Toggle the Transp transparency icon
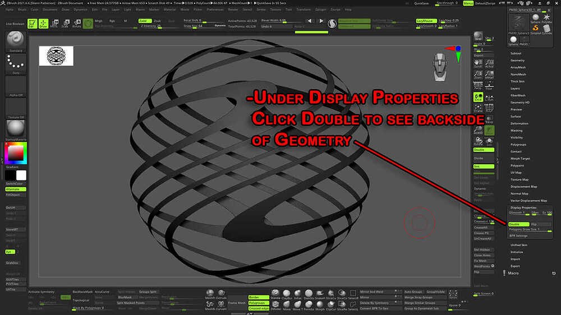The height and width of the screenshot is (315, 561). pyautogui.click(x=489, y=119)
